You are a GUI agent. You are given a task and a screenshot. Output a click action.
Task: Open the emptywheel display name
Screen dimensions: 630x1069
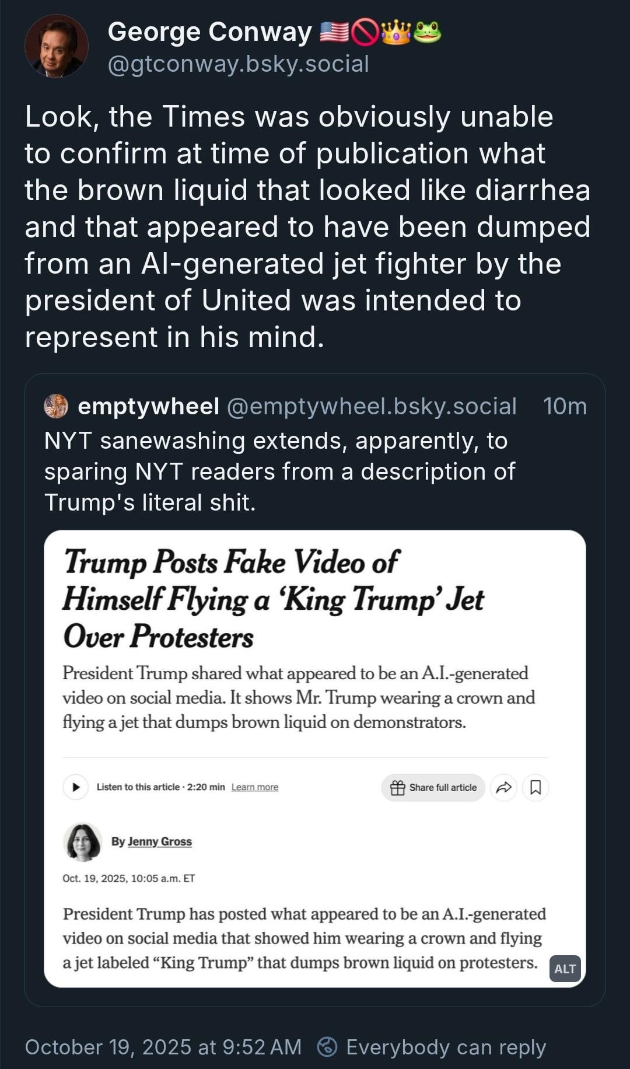click(x=148, y=406)
